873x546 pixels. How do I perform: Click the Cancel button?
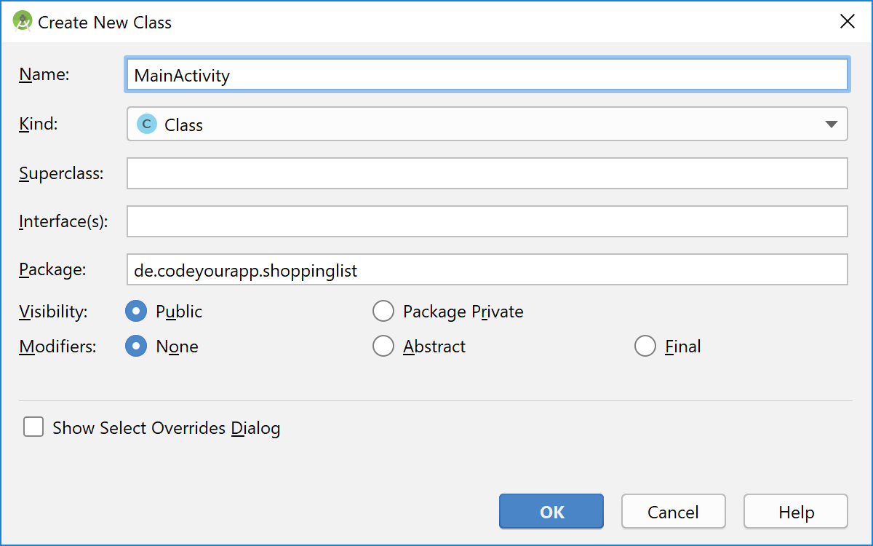point(674,511)
